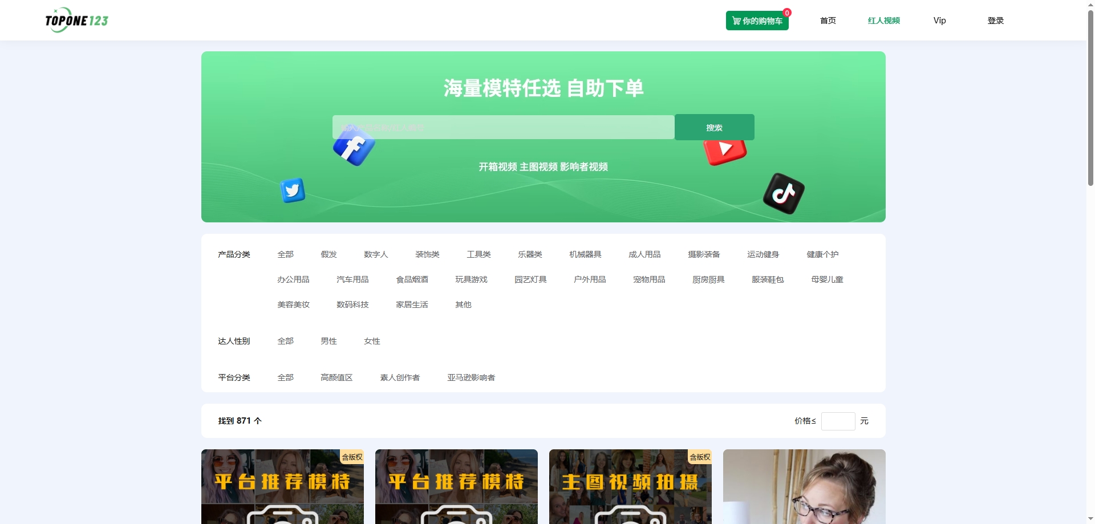Select 全部 under 平台分类
1095x524 pixels.
pos(285,377)
